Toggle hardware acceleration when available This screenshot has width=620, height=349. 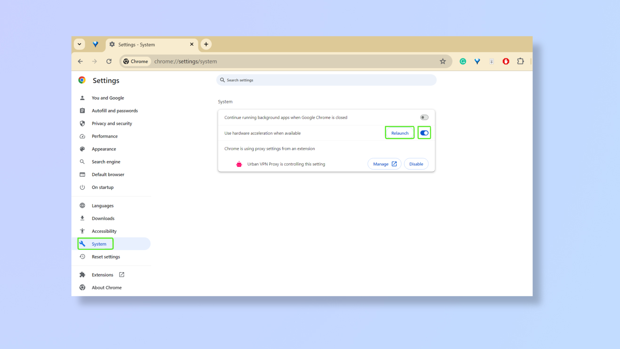pyautogui.click(x=424, y=133)
